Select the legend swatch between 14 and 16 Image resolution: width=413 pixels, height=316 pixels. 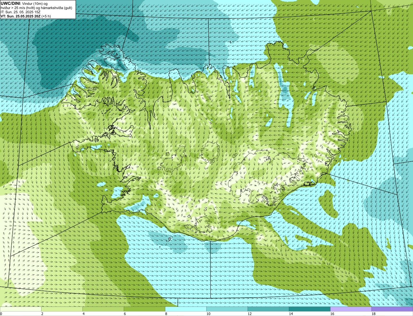[x=310, y=309]
